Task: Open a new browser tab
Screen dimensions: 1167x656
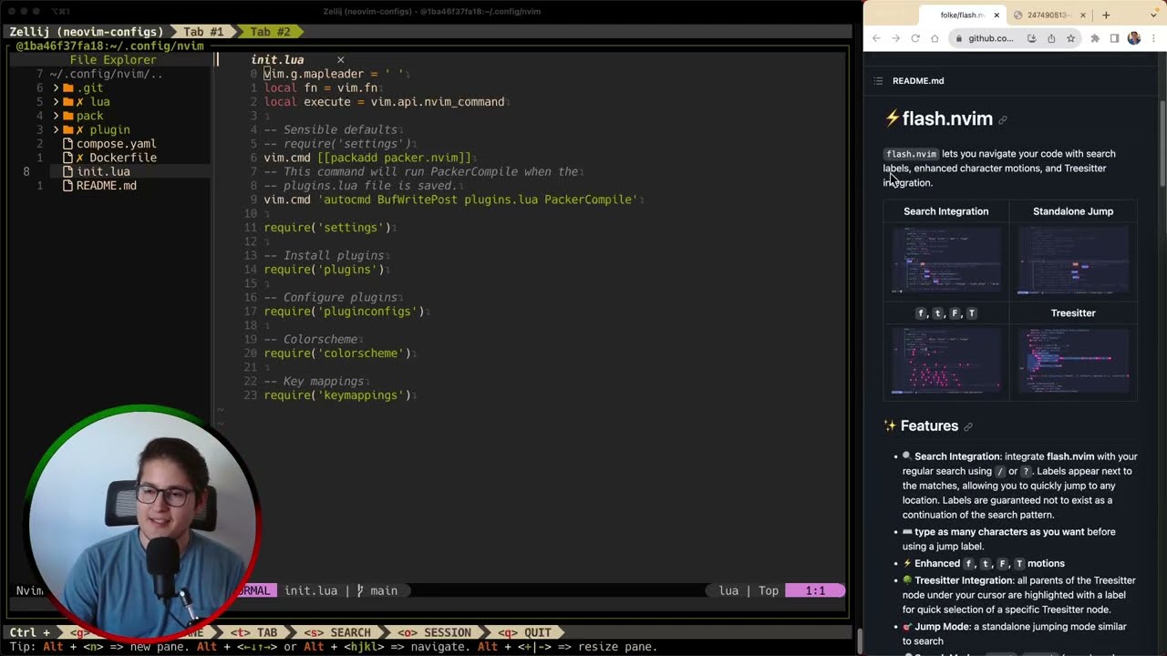Action: (1106, 15)
